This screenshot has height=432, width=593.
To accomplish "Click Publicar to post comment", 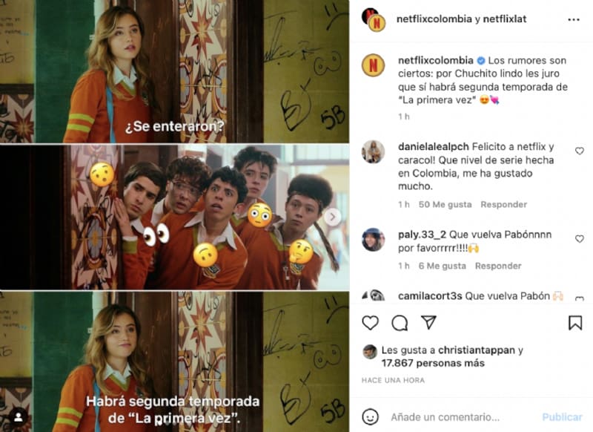I will [x=562, y=417].
